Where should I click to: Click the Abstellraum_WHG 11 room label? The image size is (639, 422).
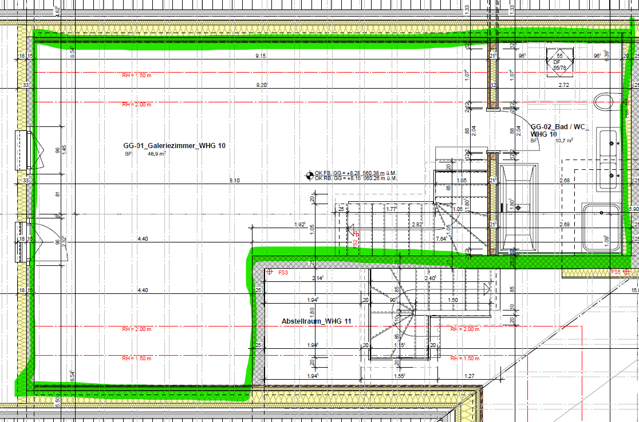tap(316, 321)
